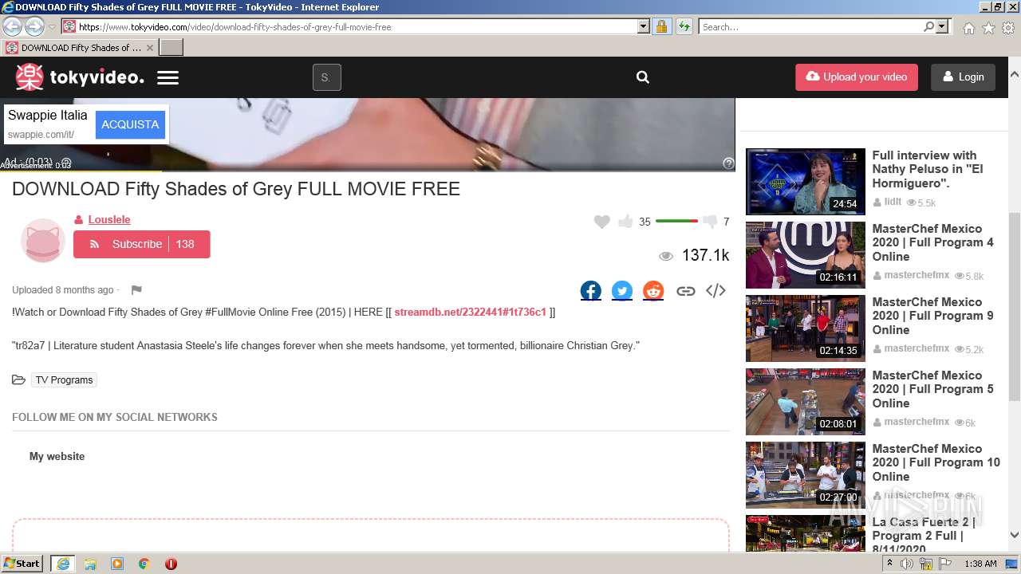
Task: Refresh the page in address bar
Action: (x=684, y=26)
